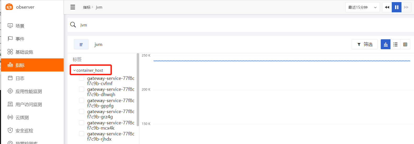Click the 指标 breadcrumb link
414x144 pixels.
point(87,7)
